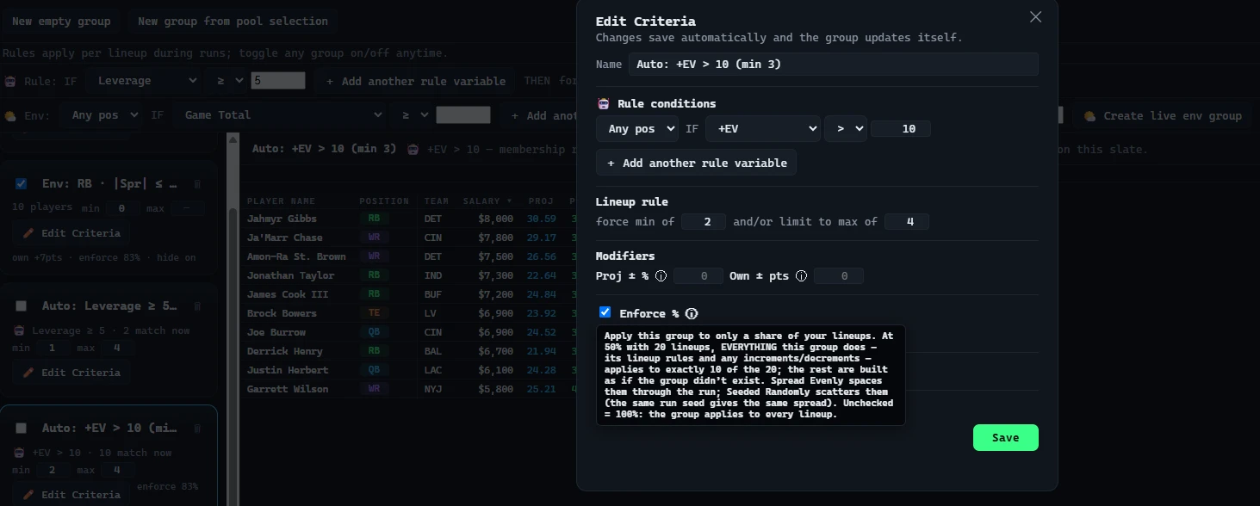The image size is (1260, 506).
Task: Click the weather icon beside Env:
Action: 10,115
